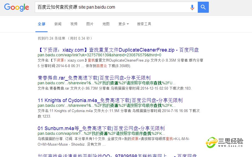The width and height of the screenshot is (252, 157).
Task: Open the 01 Sunburn.m4a result title
Action: click(101, 128)
